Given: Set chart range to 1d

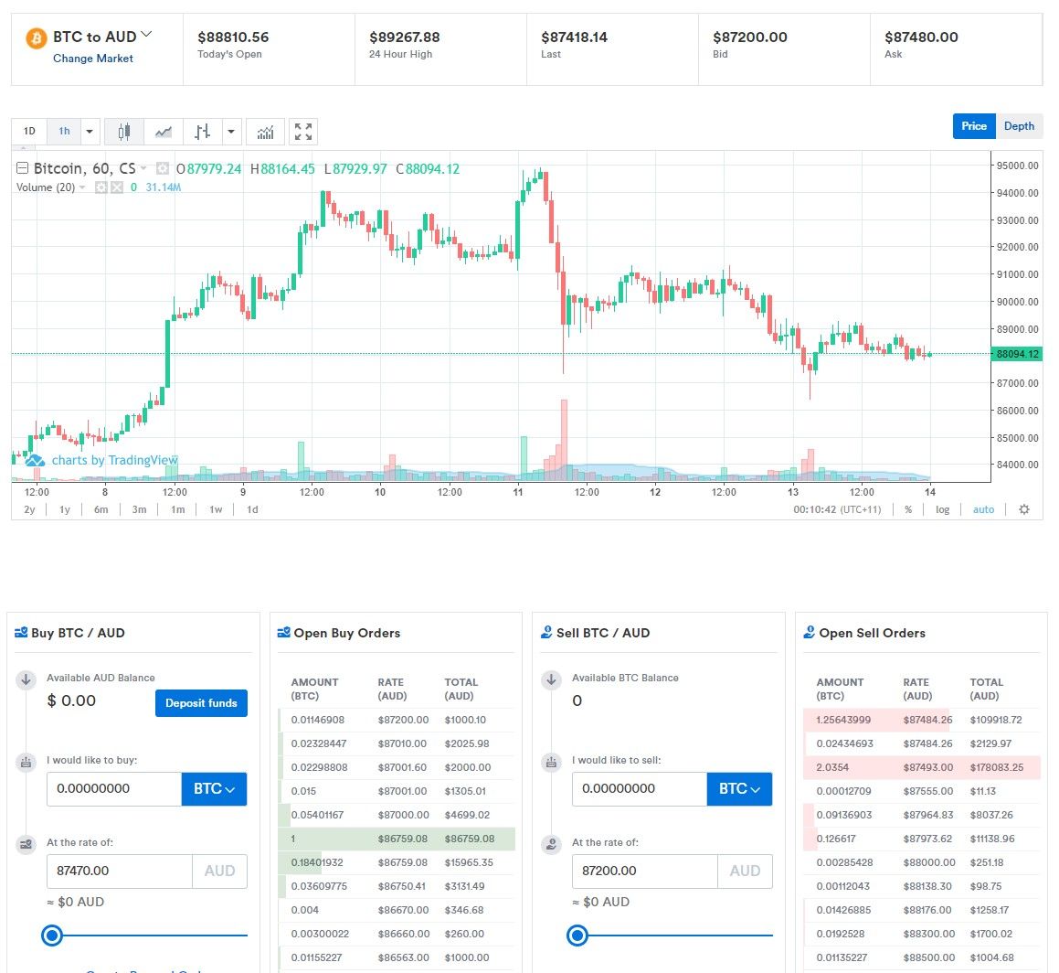Looking at the screenshot, I should (x=252, y=510).
